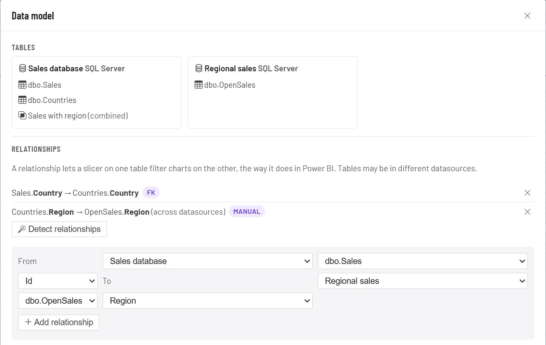This screenshot has height=345, width=546.
Task: Click Add relationship button
Action: [59, 322]
